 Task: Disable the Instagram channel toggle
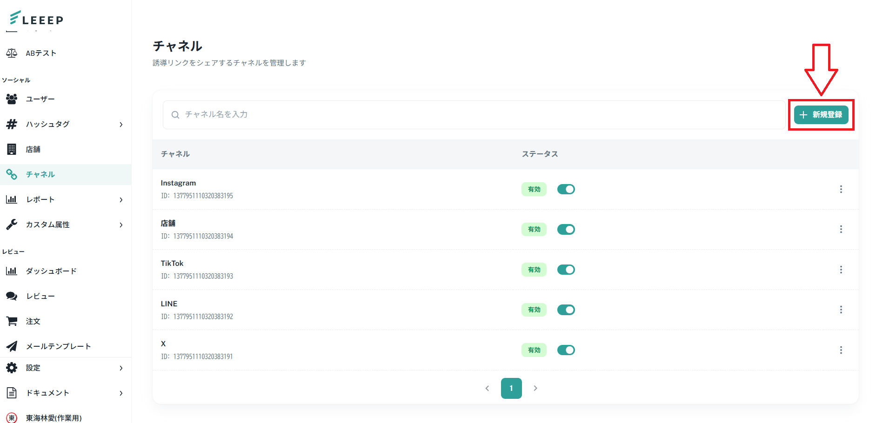(566, 189)
